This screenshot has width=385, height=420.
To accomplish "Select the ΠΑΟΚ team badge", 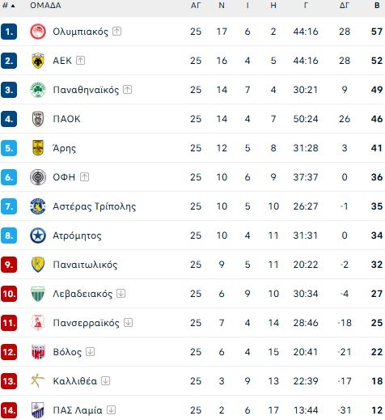I will (x=38, y=119).
